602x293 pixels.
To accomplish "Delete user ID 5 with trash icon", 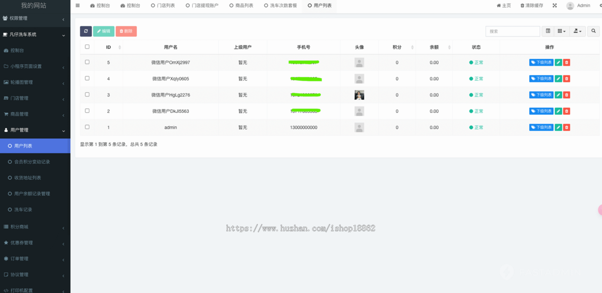I will point(566,63).
